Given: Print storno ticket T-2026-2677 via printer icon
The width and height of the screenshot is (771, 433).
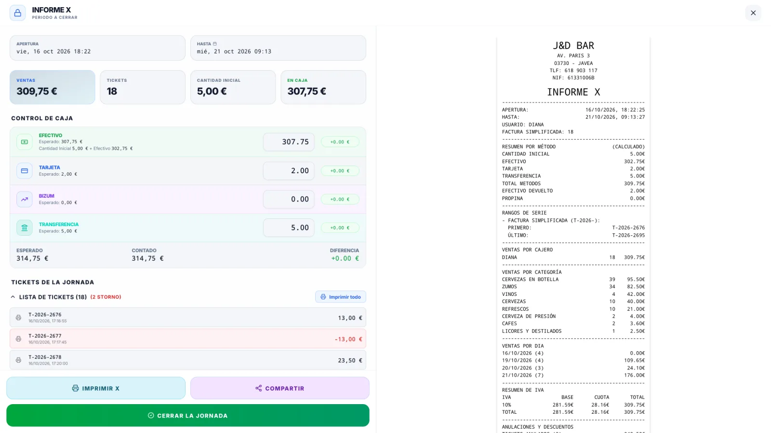Looking at the screenshot, I should coord(18,339).
